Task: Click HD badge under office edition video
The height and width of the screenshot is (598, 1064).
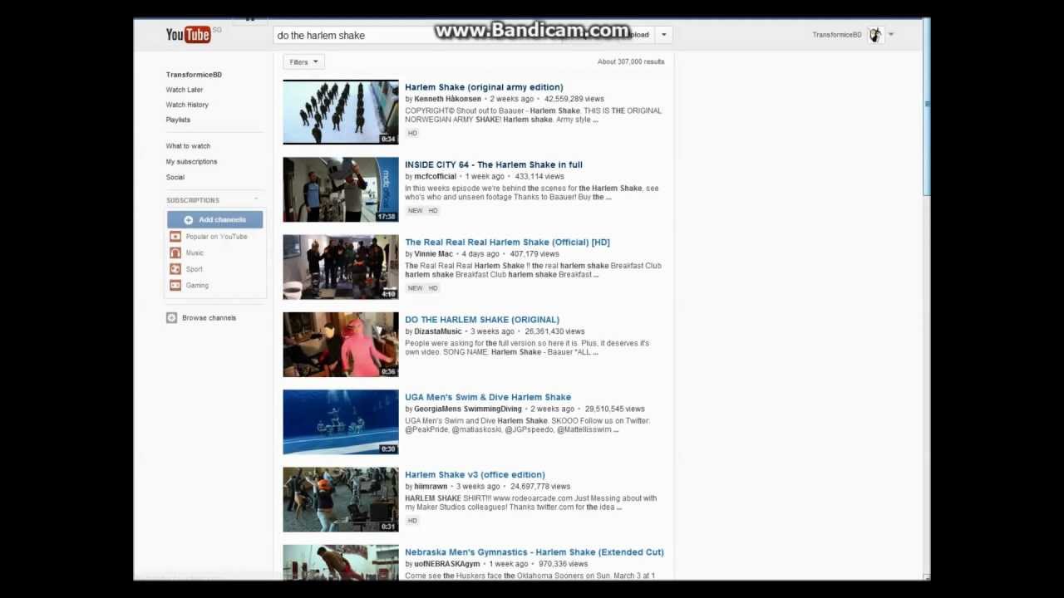Action: 412,521
